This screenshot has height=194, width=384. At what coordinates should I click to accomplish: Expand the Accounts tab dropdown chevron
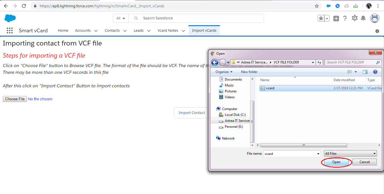point(96,31)
